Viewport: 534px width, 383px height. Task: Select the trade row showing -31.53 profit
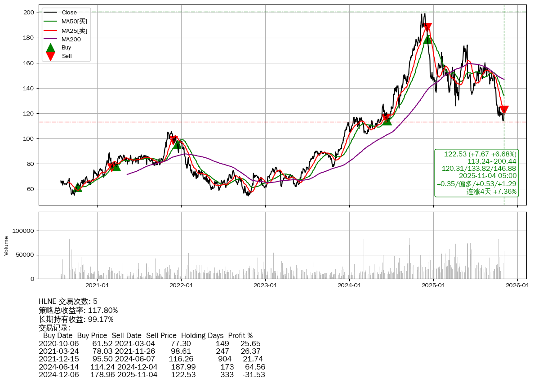tap(151, 374)
